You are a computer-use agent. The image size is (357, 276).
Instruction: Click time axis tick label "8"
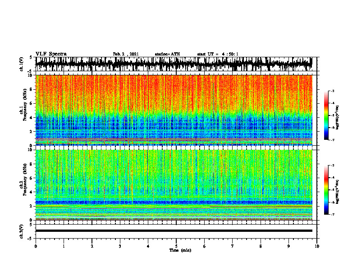coord(261,246)
